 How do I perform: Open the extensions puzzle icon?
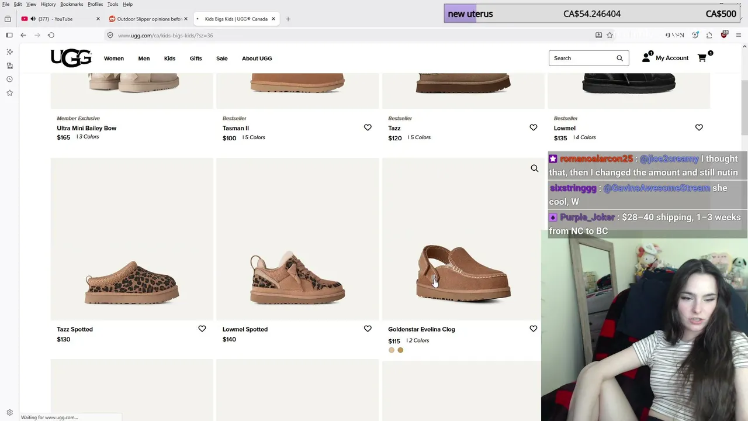click(709, 35)
